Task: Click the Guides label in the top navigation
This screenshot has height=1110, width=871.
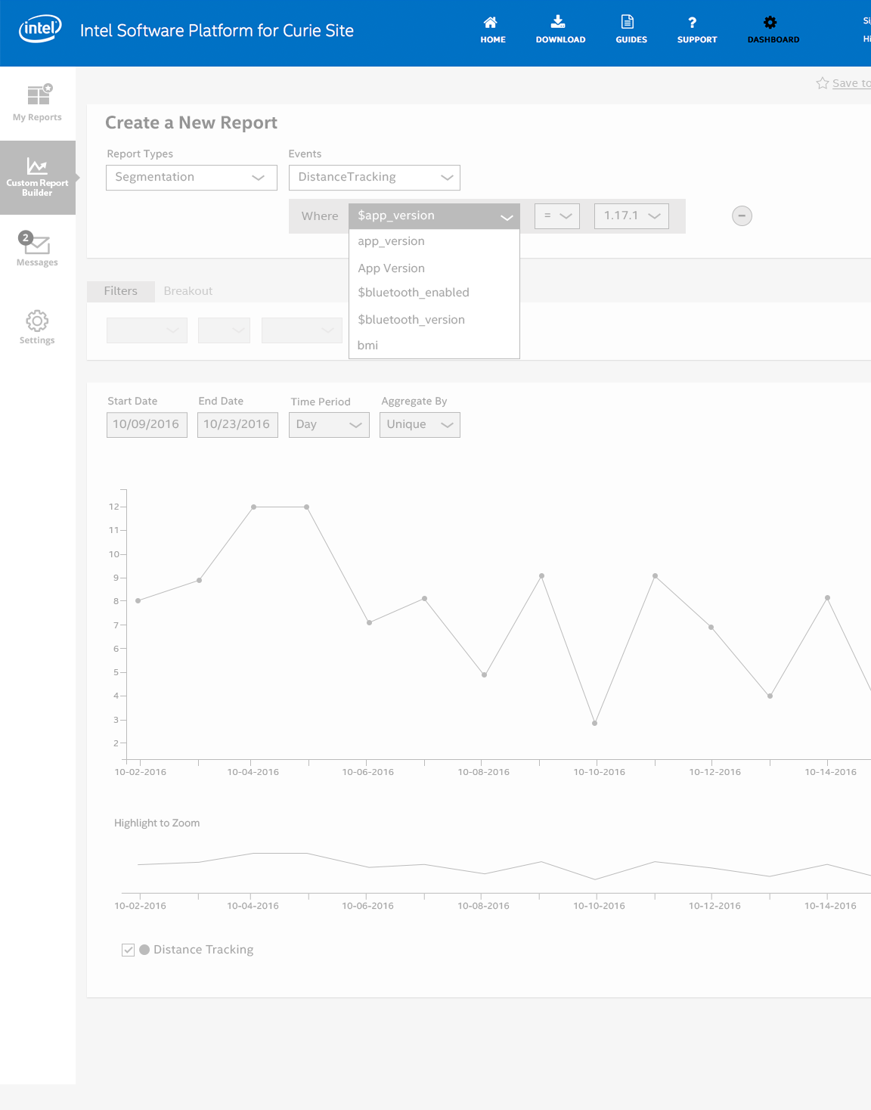Action: (631, 39)
